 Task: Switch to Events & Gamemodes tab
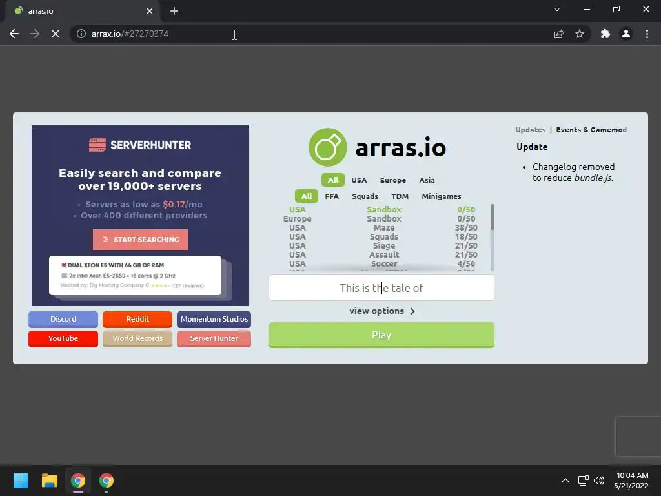click(591, 130)
